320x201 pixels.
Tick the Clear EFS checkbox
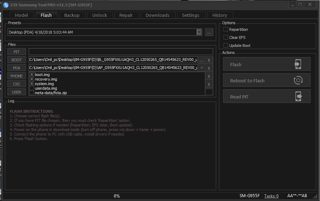pyautogui.click(x=226, y=37)
